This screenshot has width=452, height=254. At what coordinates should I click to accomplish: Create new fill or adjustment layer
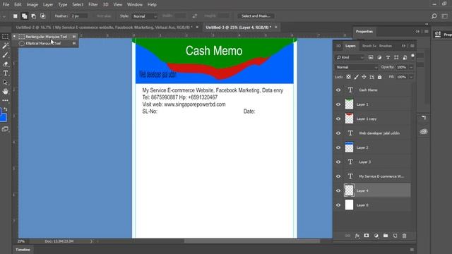[376, 236]
